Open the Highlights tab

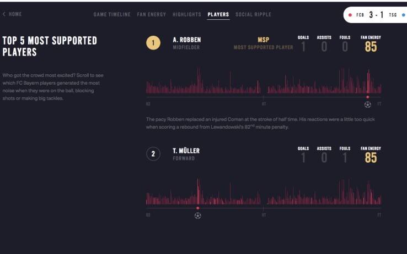point(186,14)
